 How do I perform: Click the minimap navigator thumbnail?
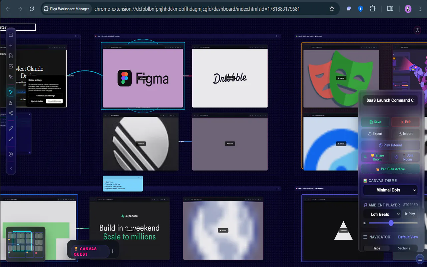(x=25, y=244)
